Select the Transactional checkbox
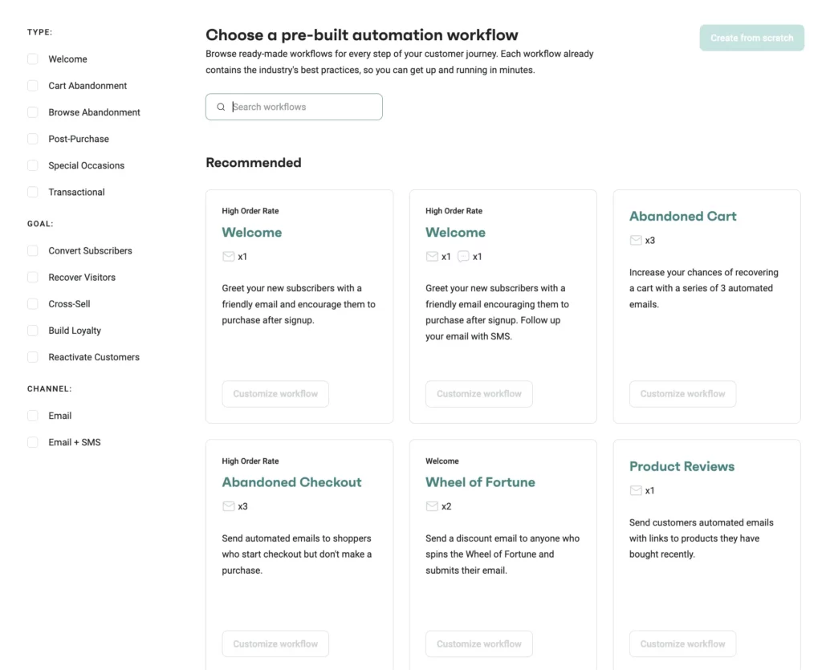Viewport: 822px width, 670px height. (32, 192)
